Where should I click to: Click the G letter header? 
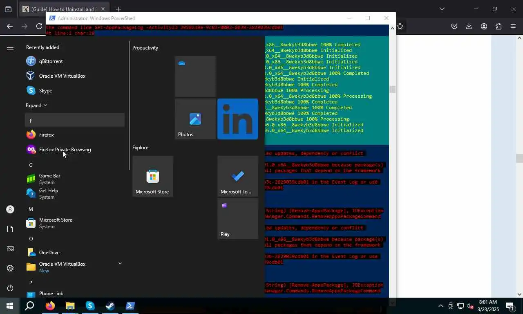tap(75, 165)
